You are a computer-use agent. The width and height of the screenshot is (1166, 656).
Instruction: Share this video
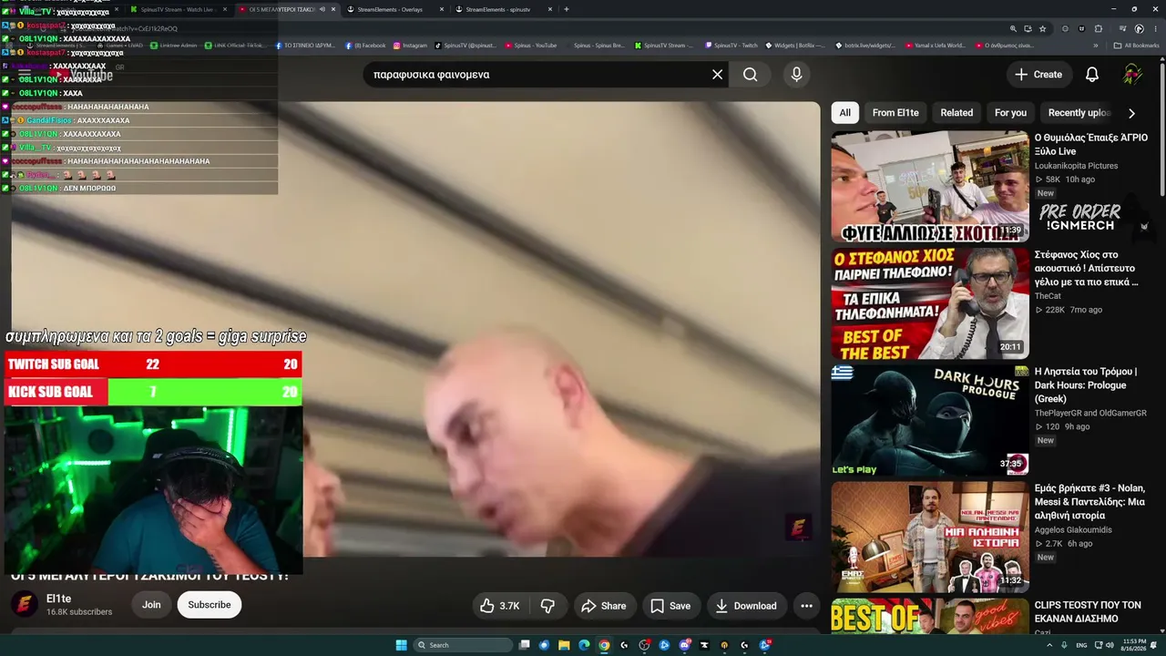click(x=604, y=606)
